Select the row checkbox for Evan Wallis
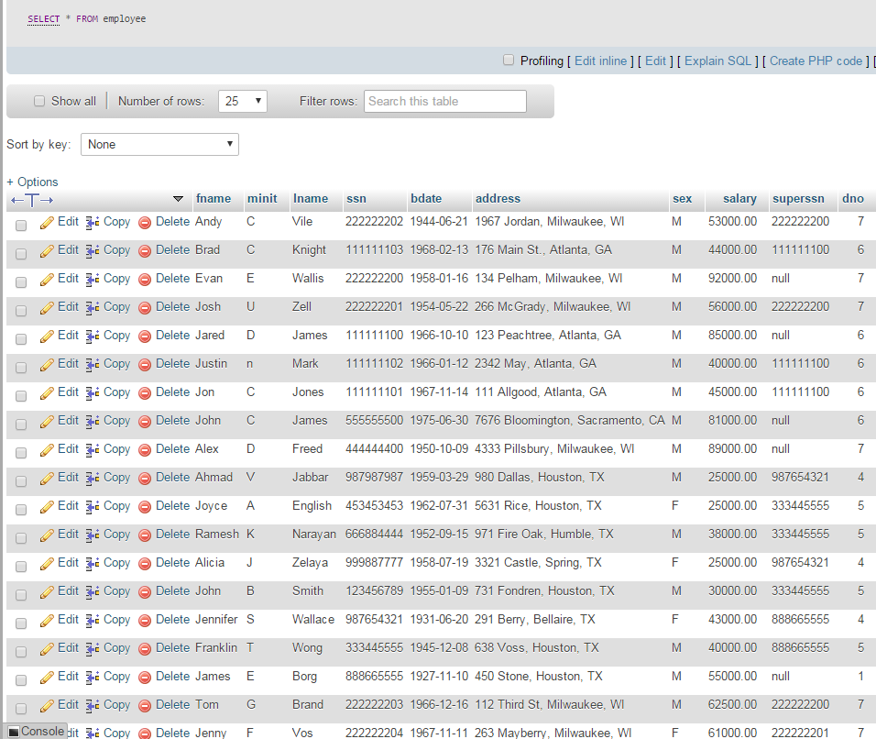Viewport: 876px width, 739px height. [x=21, y=282]
